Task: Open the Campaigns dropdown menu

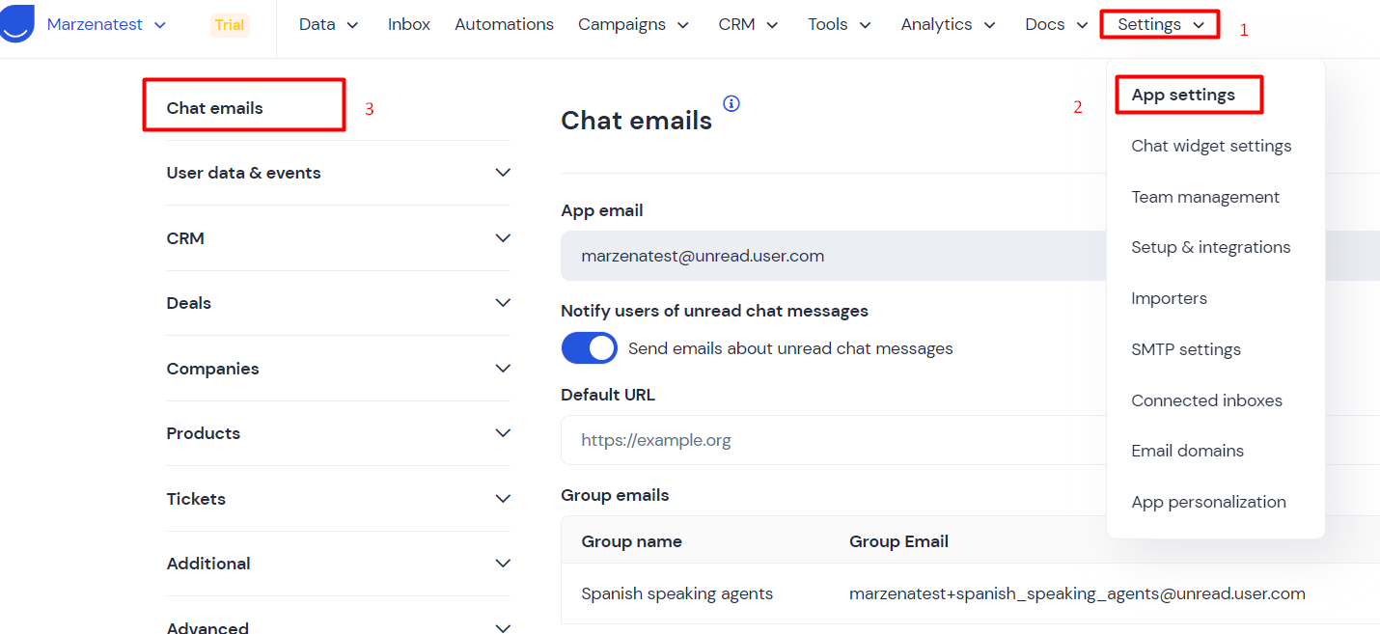Action: pos(634,24)
